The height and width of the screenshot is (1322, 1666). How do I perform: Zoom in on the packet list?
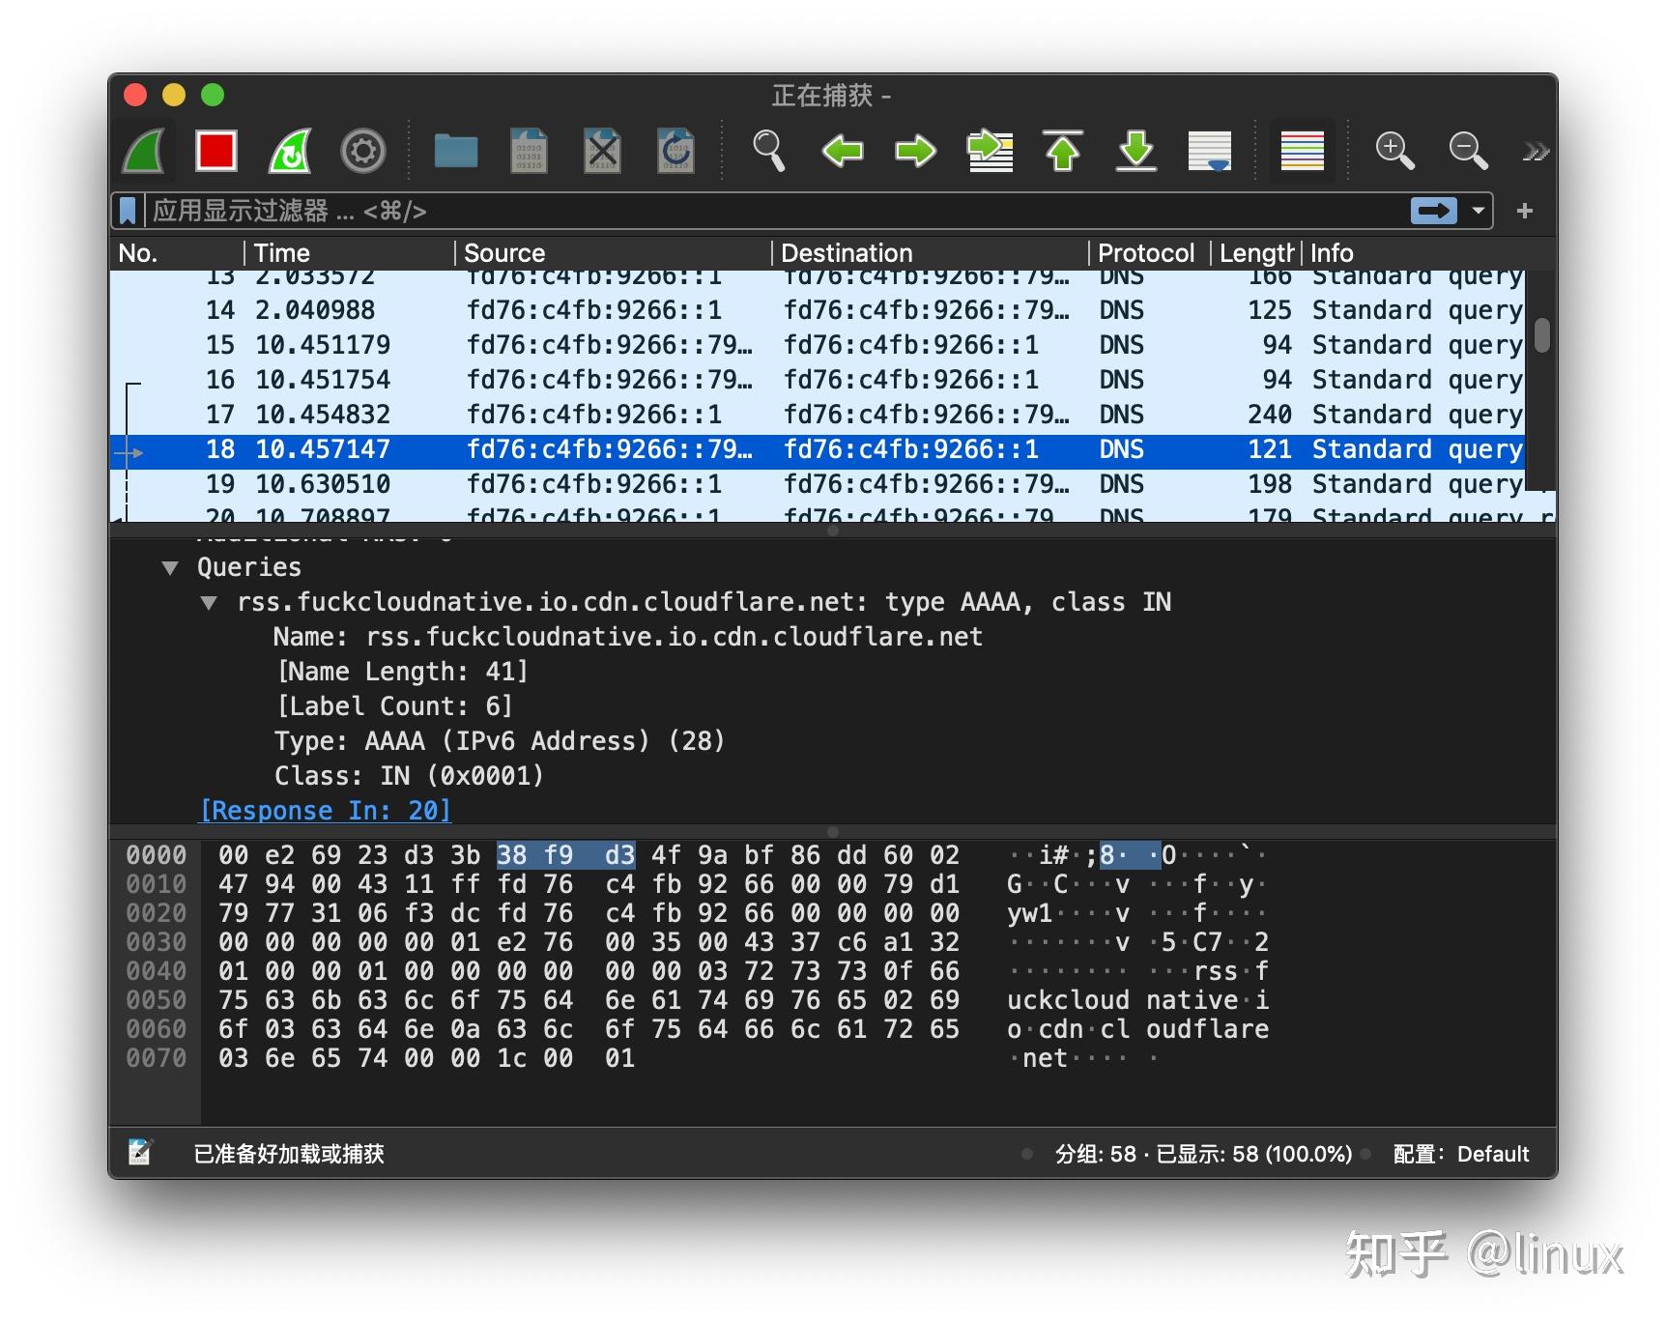1393,150
